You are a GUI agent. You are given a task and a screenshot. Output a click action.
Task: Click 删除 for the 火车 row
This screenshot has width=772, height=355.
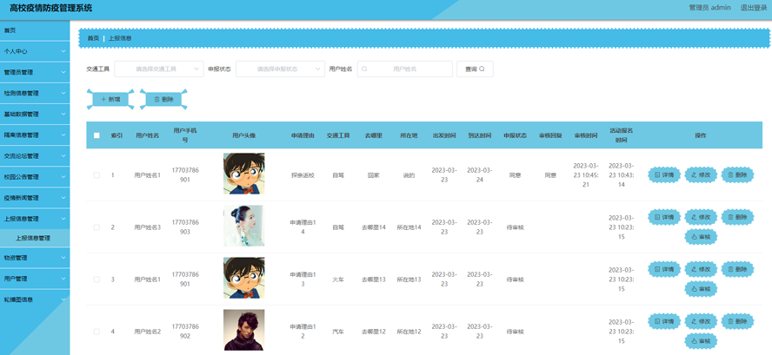pos(737,269)
